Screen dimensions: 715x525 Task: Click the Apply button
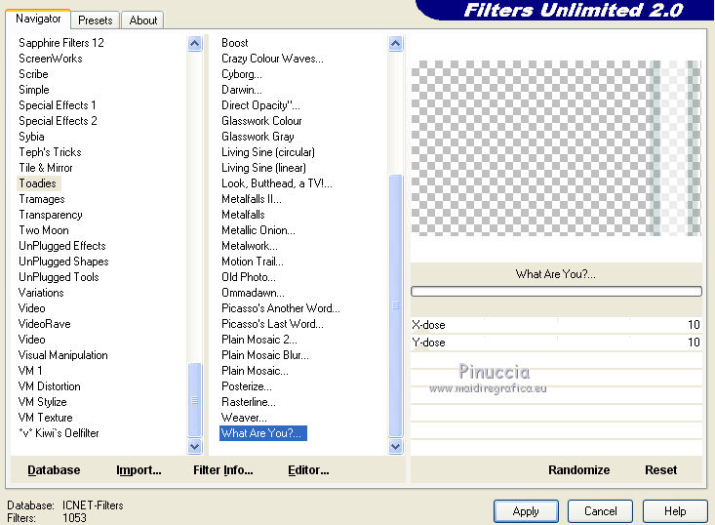pos(526,511)
